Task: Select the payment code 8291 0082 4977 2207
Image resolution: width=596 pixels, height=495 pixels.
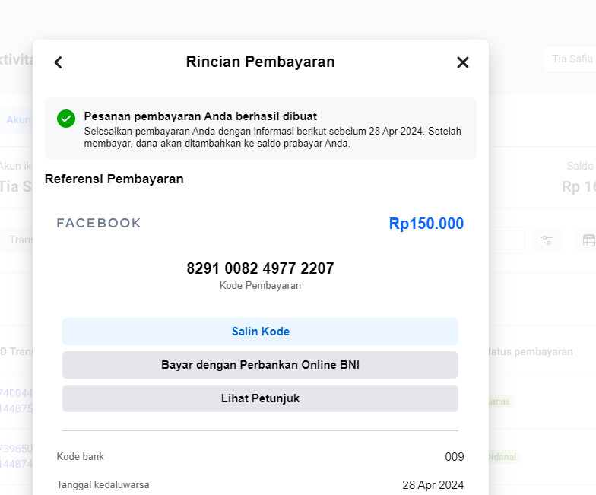Action: coord(260,268)
